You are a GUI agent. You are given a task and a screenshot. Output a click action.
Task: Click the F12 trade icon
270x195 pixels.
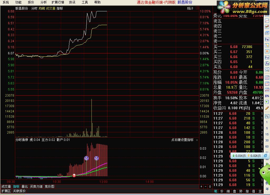point(267,58)
